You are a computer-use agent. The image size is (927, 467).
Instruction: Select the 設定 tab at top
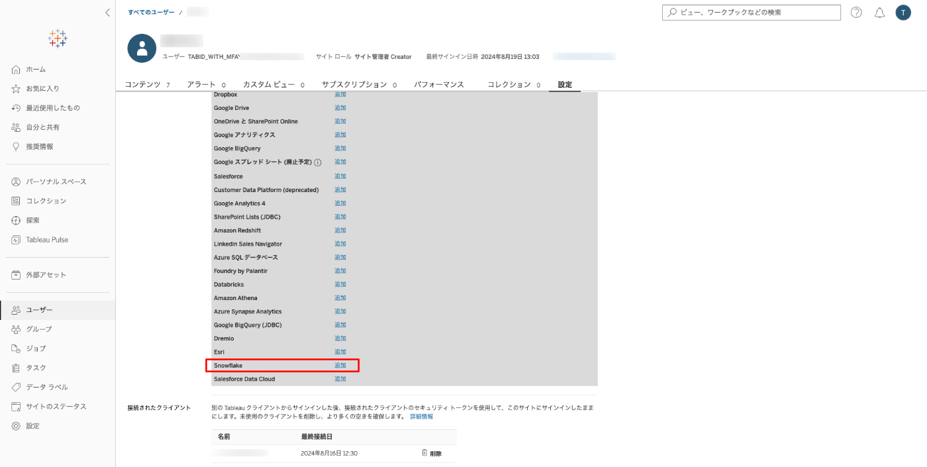[x=565, y=85]
